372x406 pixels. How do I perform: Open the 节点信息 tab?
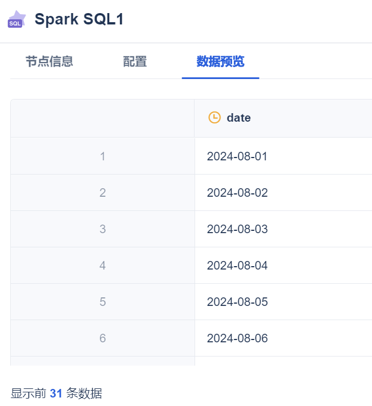[x=49, y=61]
